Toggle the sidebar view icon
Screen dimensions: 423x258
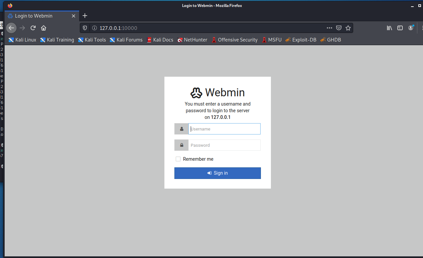click(400, 28)
